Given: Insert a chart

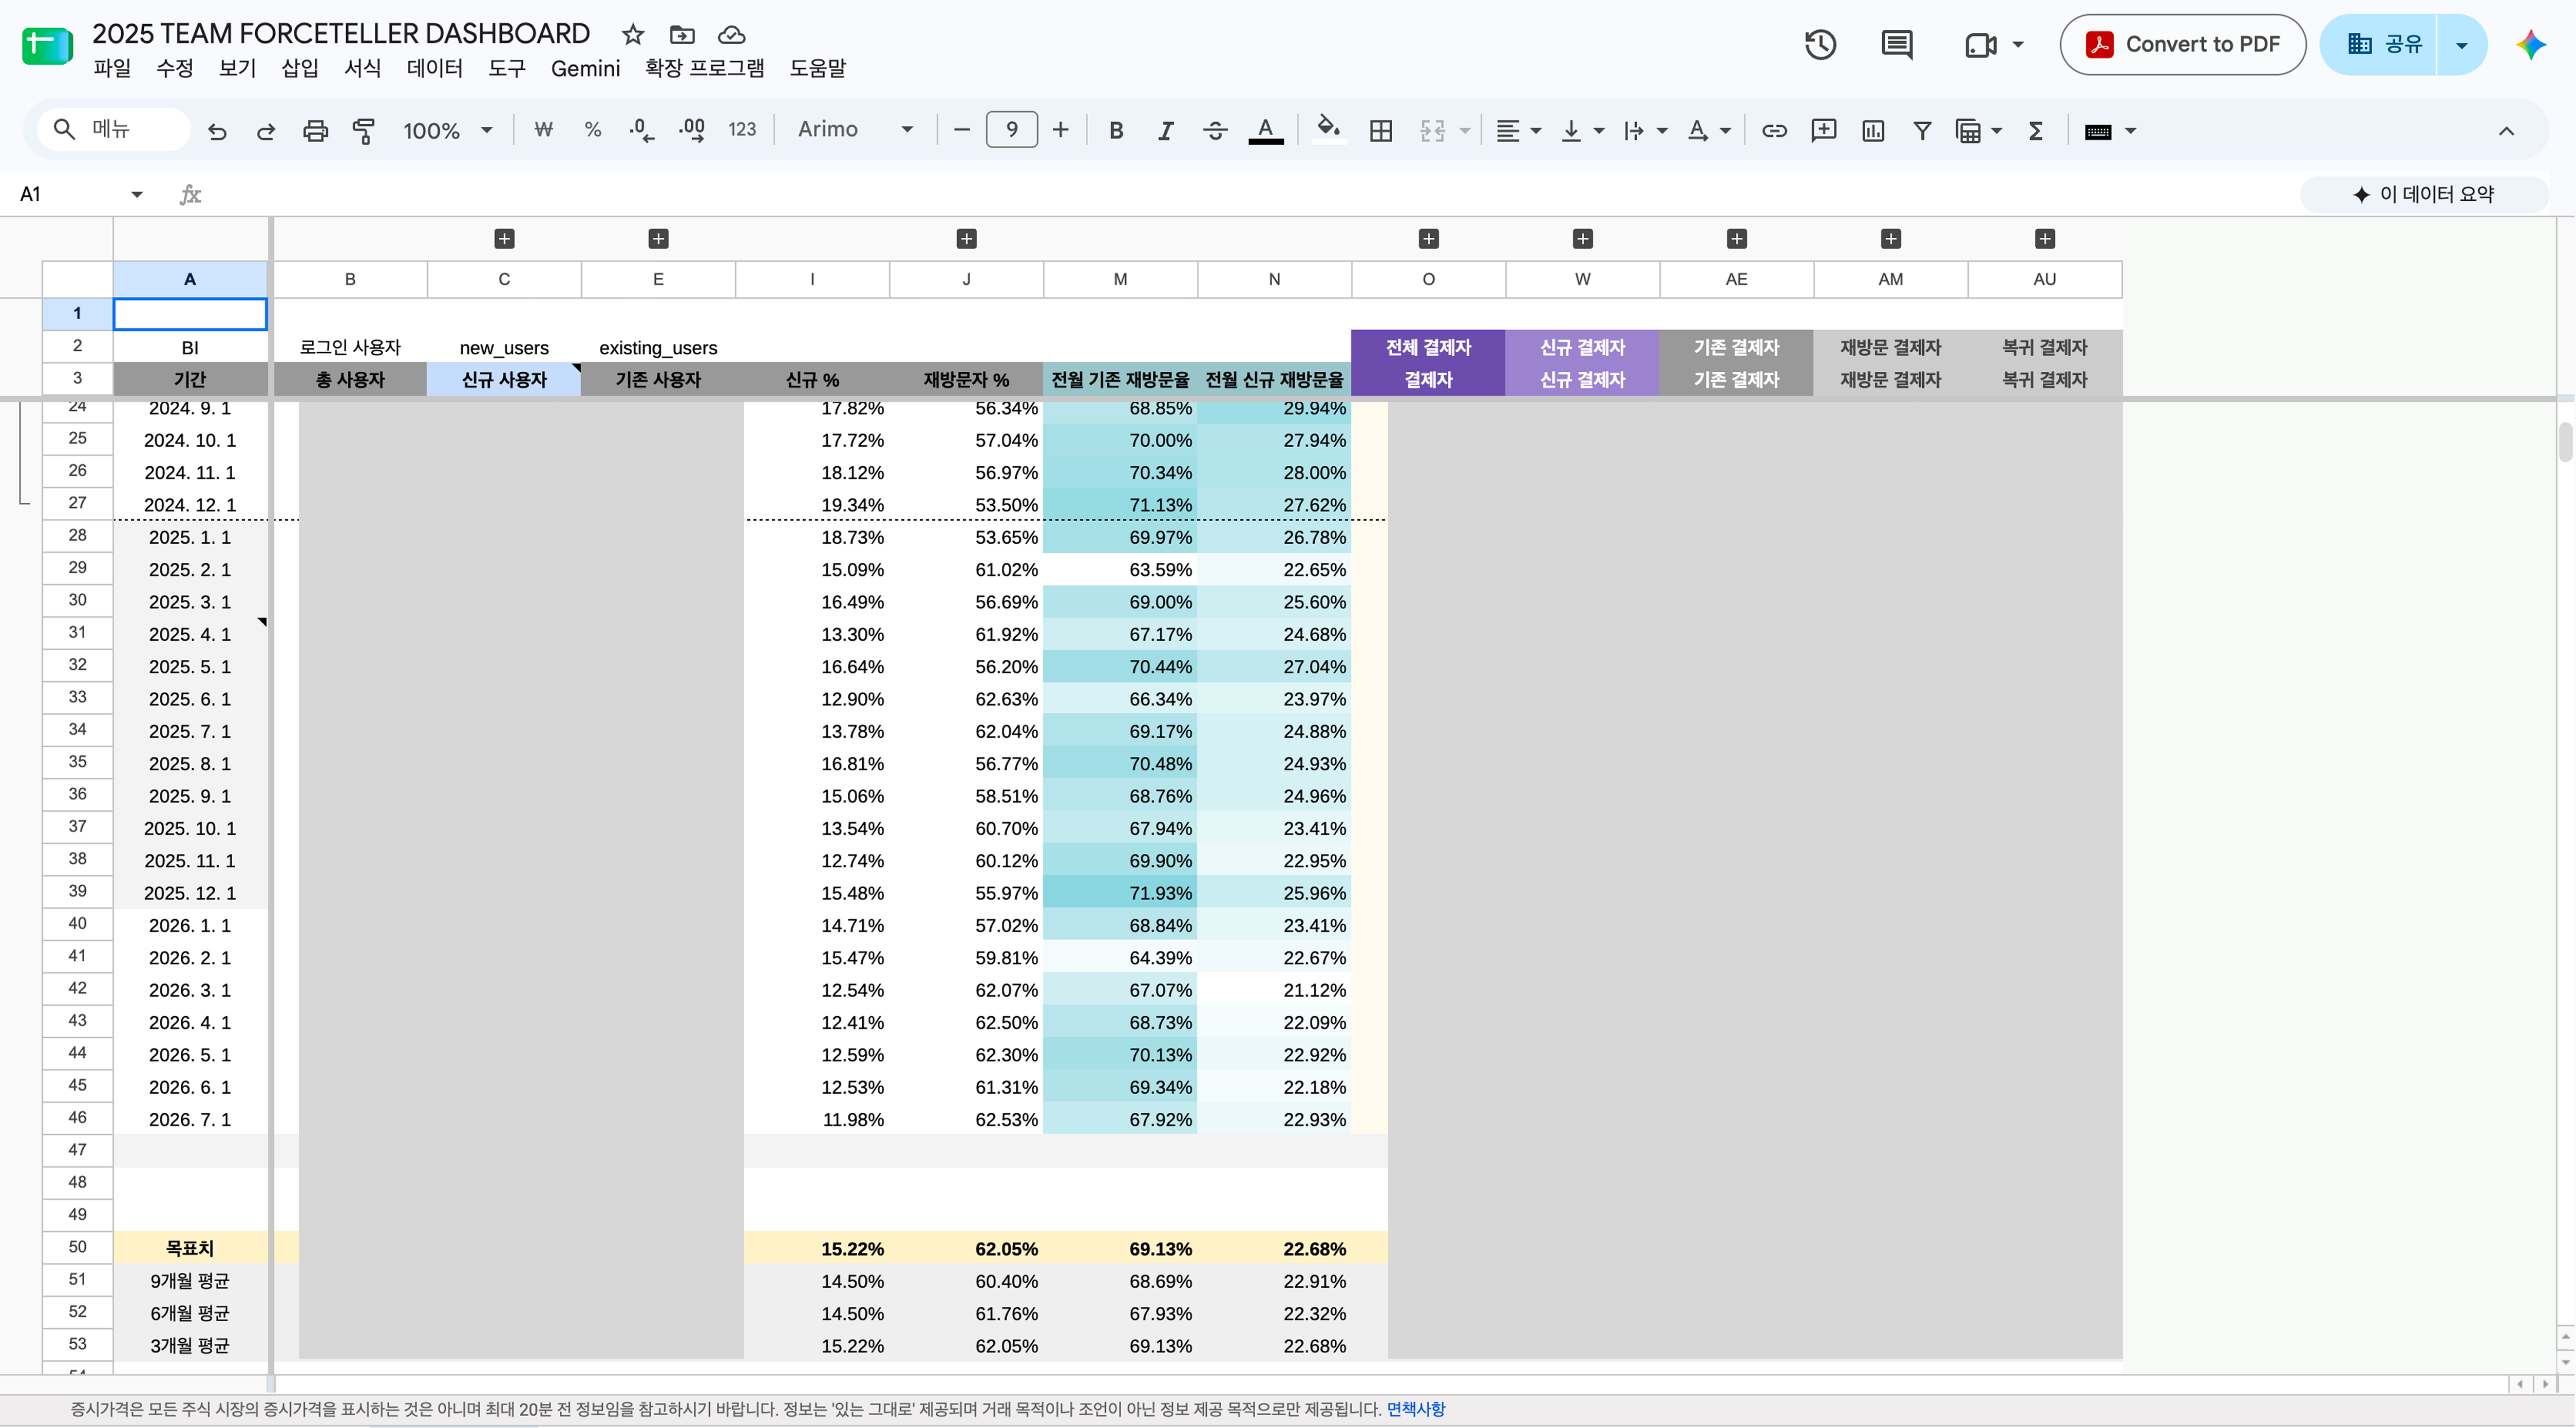Looking at the screenshot, I should pyautogui.click(x=1873, y=130).
